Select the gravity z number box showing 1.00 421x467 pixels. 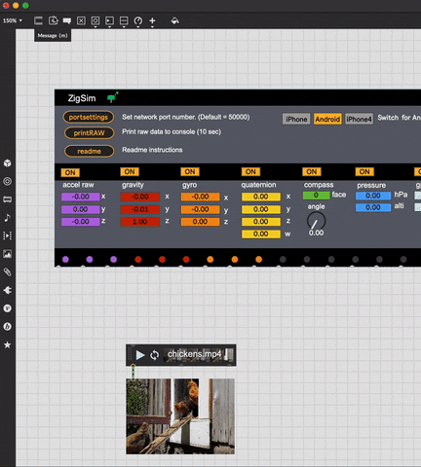tap(140, 222)
